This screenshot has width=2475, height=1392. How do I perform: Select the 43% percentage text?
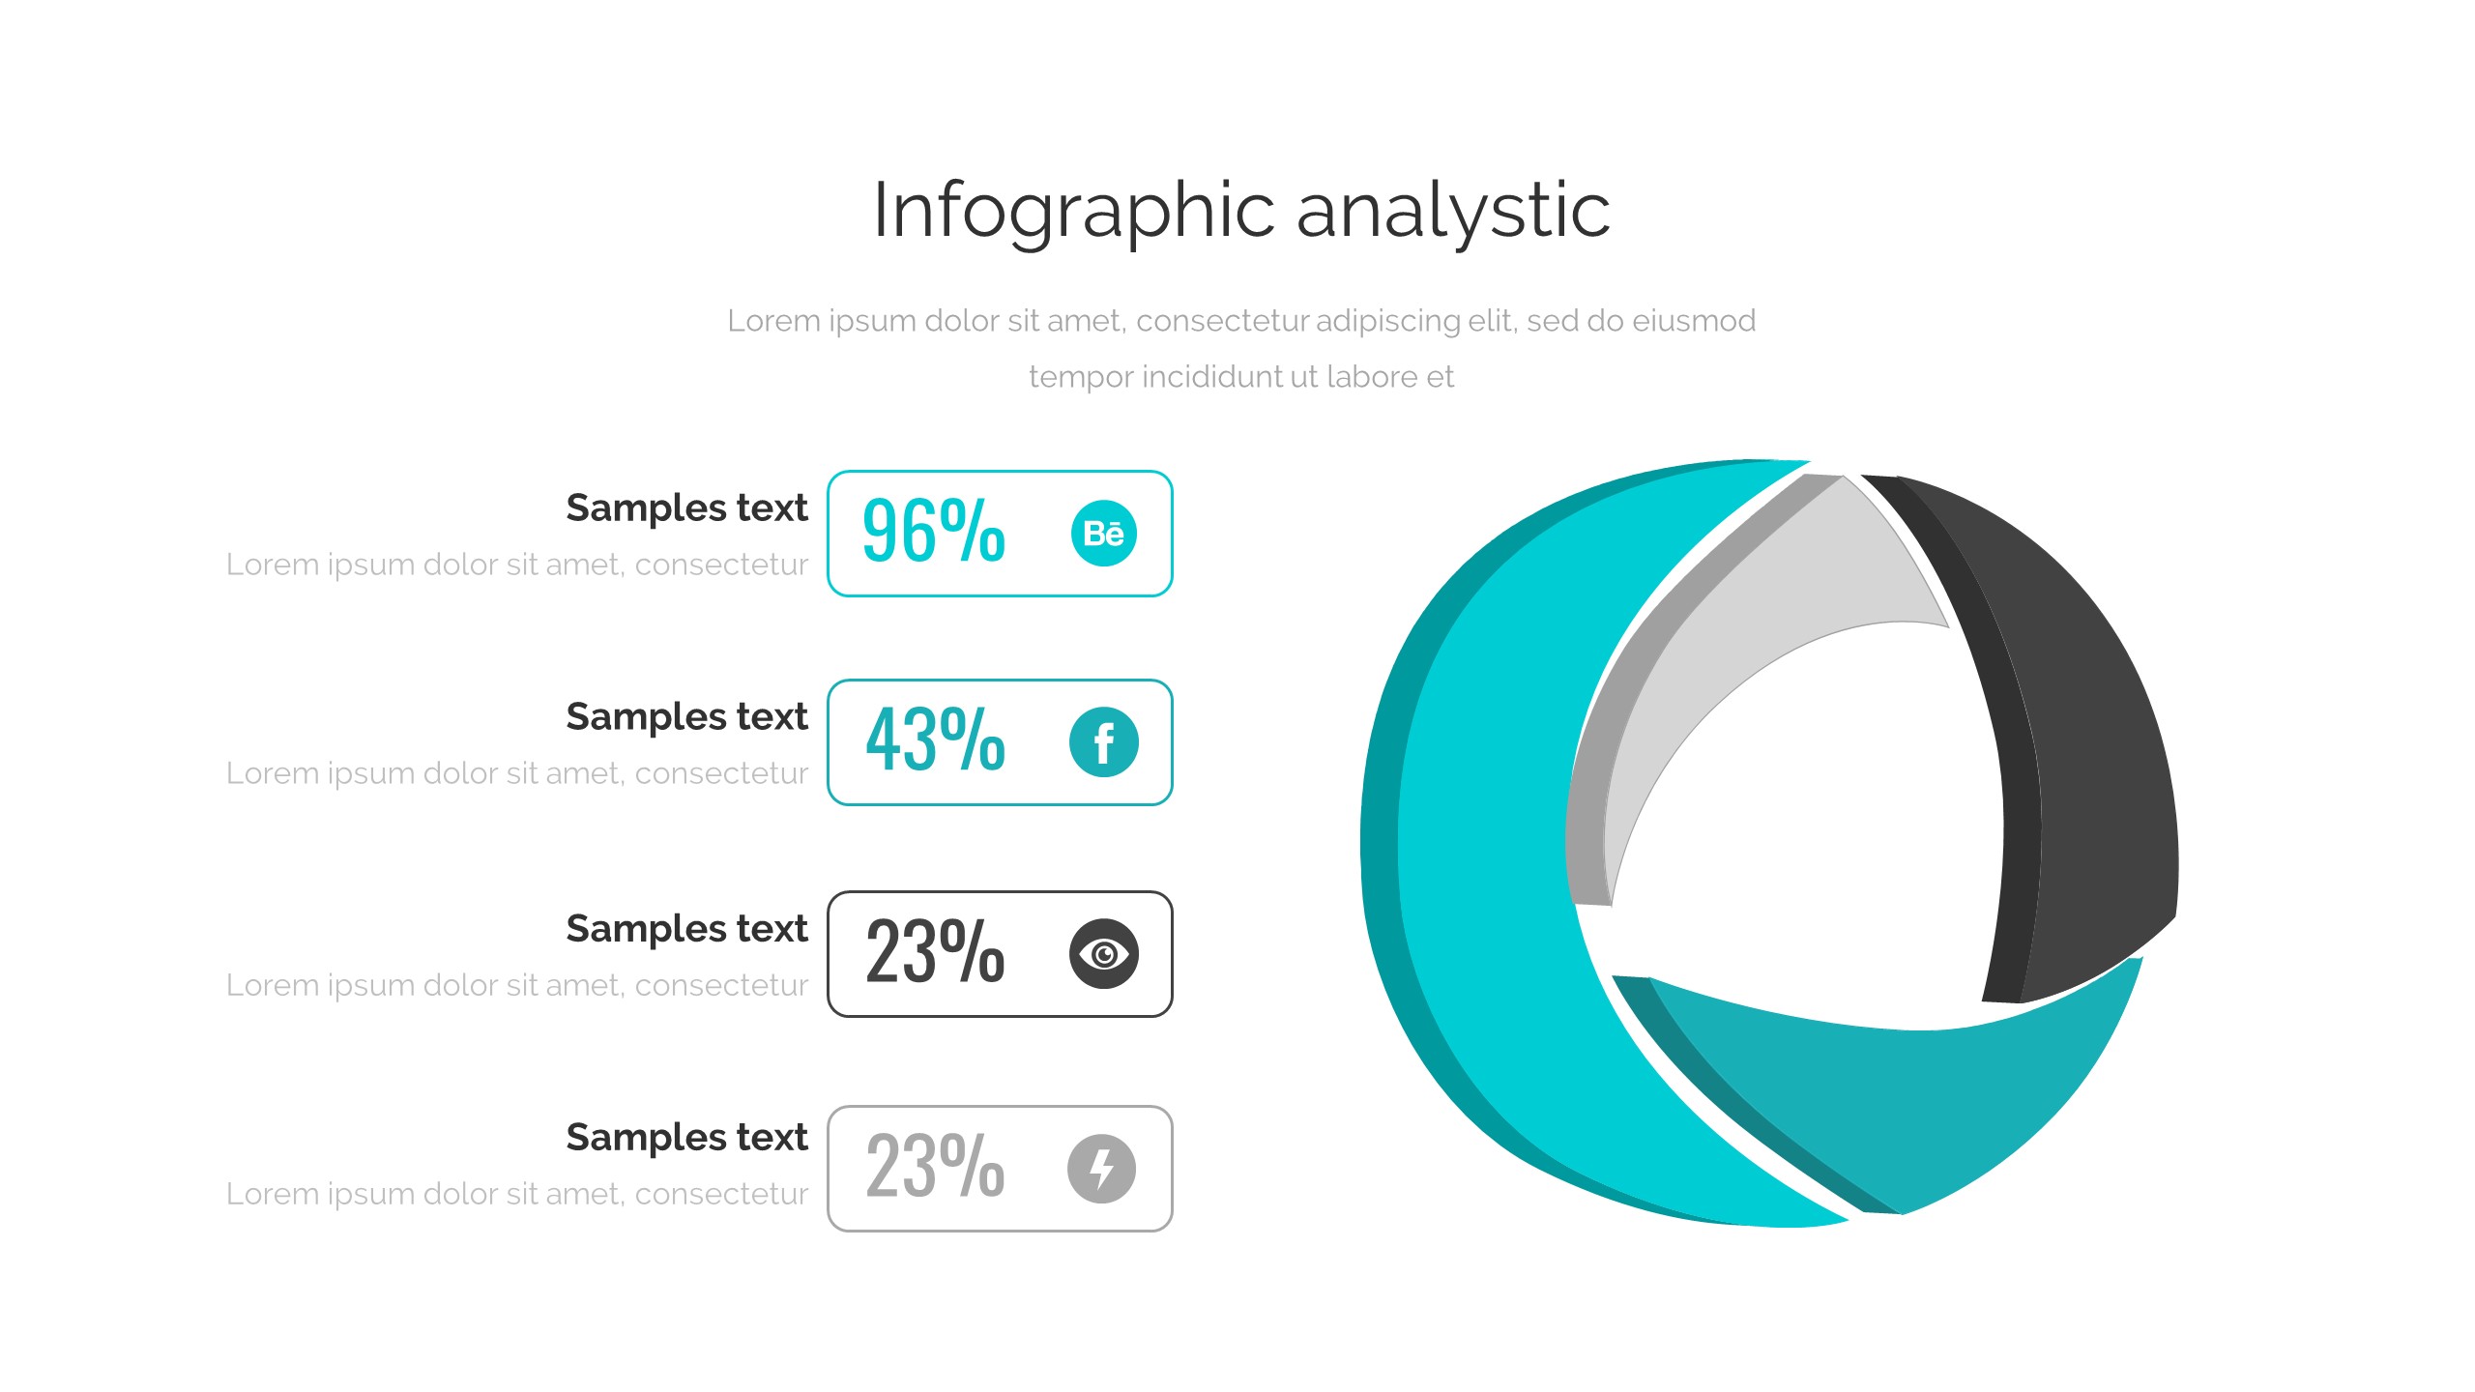[x=935, y=740]
